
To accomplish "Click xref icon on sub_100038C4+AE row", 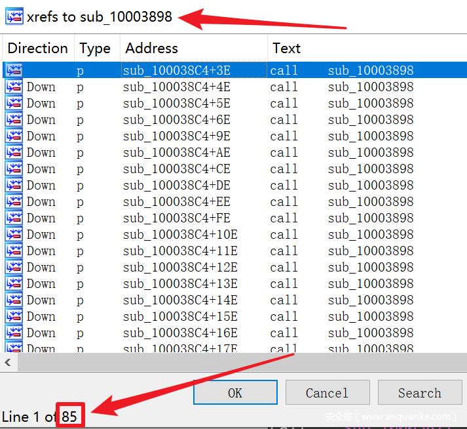I will coord(14,152).
